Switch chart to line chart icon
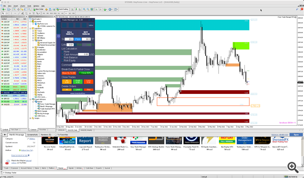The width and height of the screenshot is (304, 178). click(80, 9)
